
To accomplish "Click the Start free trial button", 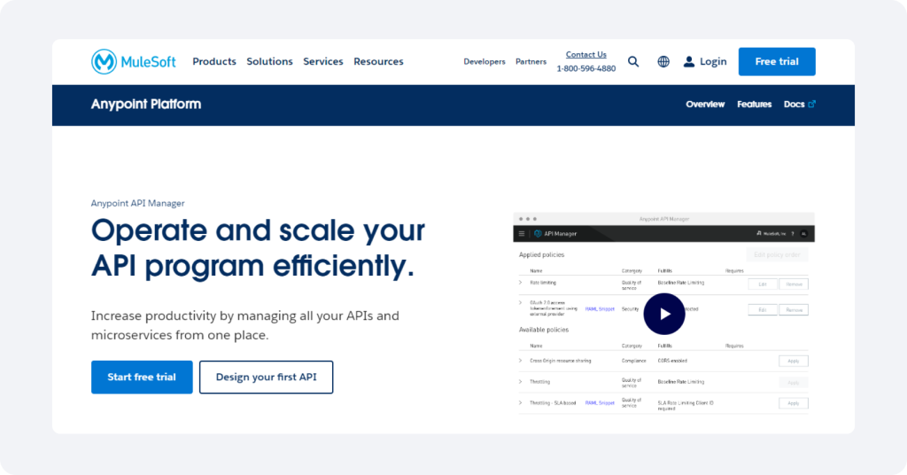I will tap(142, 378).
